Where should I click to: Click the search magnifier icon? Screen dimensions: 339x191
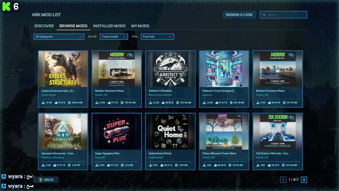264,15
